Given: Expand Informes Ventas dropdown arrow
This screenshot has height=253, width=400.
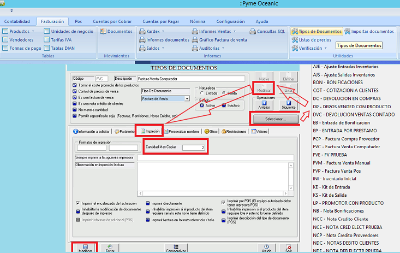Looking at the screenshot, I should (235, 32).
